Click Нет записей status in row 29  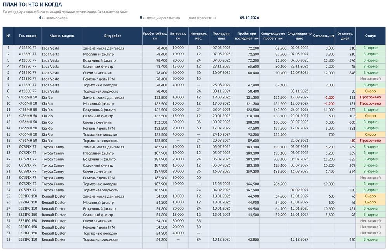pyautogui.click(x=371, y=221)
